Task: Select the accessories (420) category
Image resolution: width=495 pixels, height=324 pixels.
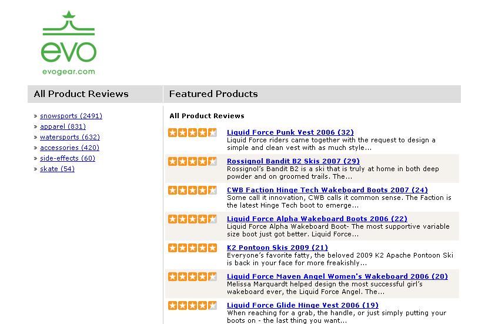Action: point(69,148)
